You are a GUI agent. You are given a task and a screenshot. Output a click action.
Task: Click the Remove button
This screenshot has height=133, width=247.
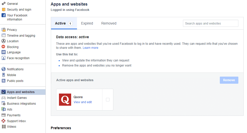[x=229, y=80]
